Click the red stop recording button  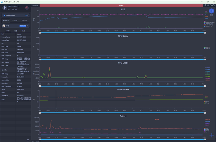pyautogui.click(x=27, y=8)
